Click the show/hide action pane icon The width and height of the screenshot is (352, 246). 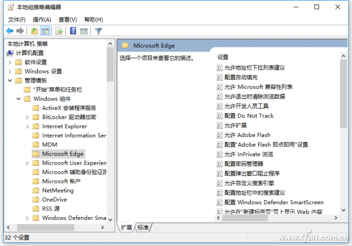(84, 31)
